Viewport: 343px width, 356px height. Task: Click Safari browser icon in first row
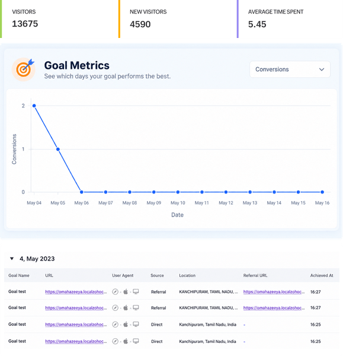(115, 292)
